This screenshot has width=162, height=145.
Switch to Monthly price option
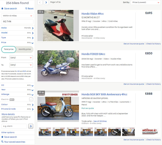(25, 49)
